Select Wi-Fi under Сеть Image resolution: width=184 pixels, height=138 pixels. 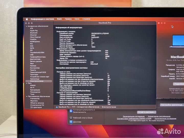click(32, 88)
